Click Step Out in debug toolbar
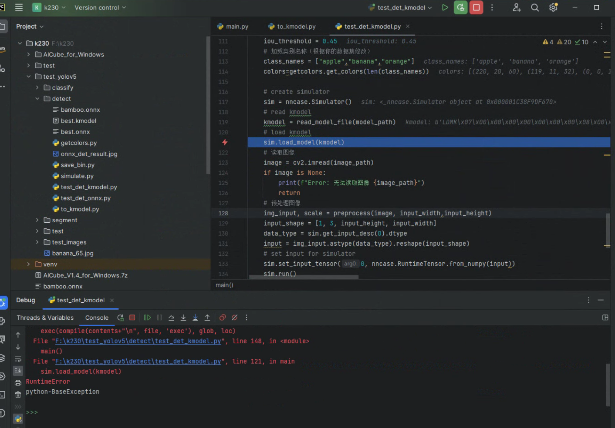Image resolution: width=615 pixels, height=428 pixels. click(x=207, y=318)
